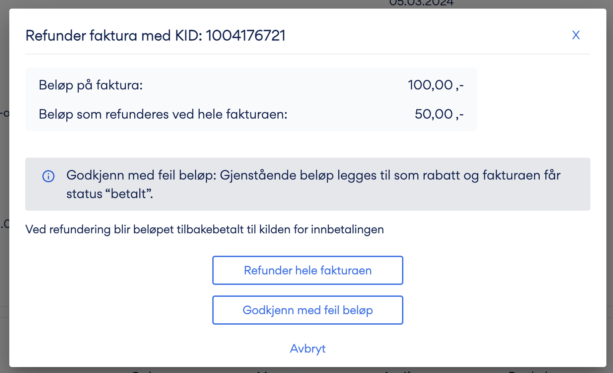The height and width of the screenshot is (373, 613).
Task: Select the refund amount 50,00 ,-
Action: coord(439,114)
